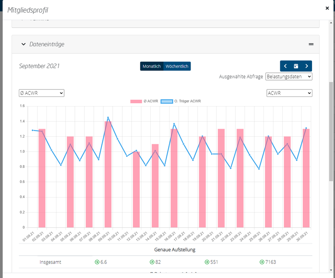Click the scrollbar down arrow in the dialog

coord(331,270)
